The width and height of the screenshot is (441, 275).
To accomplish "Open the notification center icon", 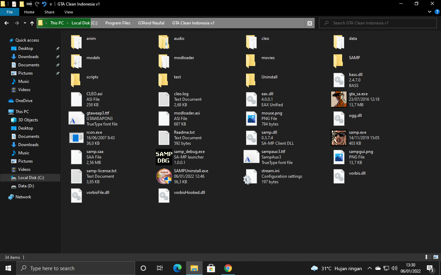I will 430,268.
